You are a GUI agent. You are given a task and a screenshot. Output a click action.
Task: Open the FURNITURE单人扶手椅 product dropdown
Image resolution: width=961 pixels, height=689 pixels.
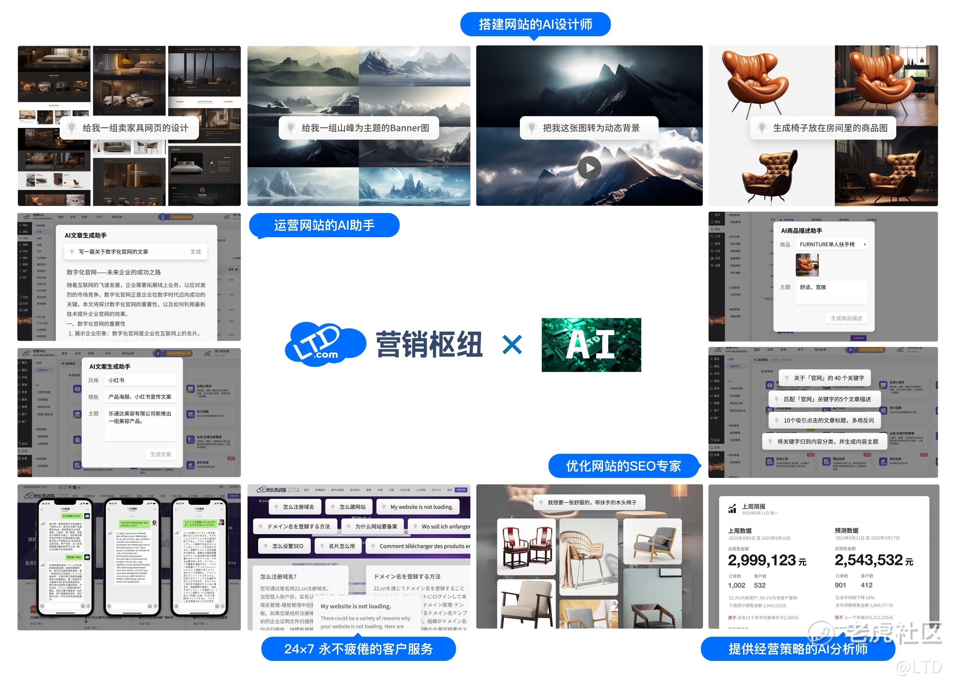tap(831, 244)
